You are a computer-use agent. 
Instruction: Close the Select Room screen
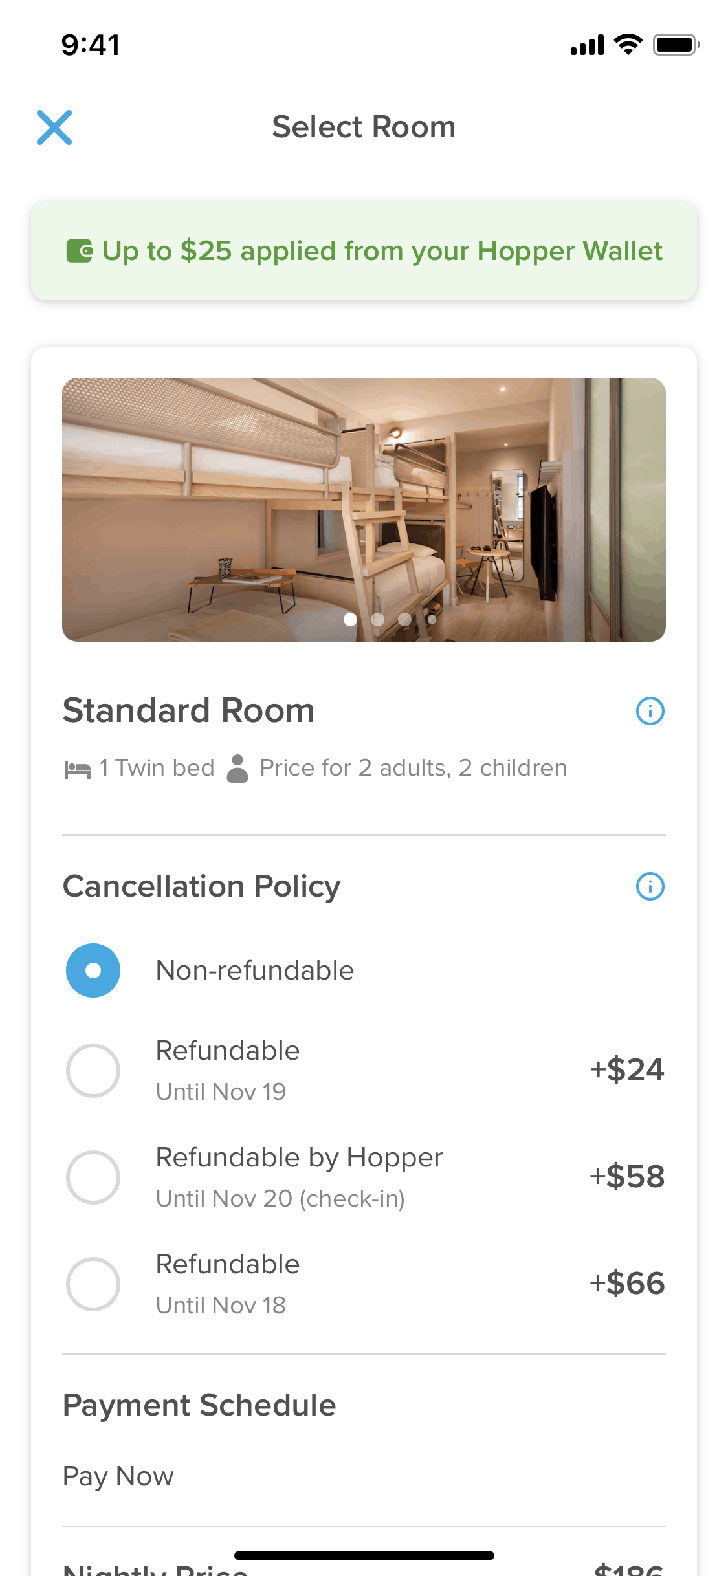tap(54, 127)
